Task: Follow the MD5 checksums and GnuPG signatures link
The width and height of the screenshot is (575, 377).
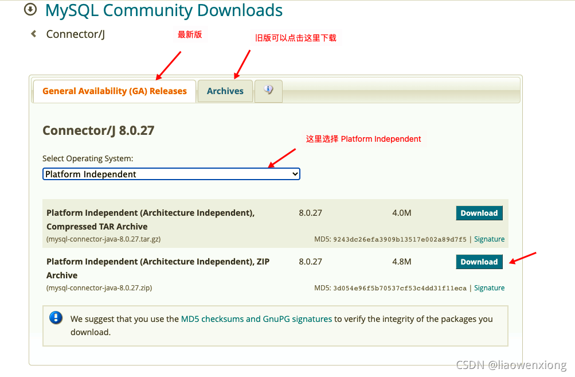Action: point(256,319)
